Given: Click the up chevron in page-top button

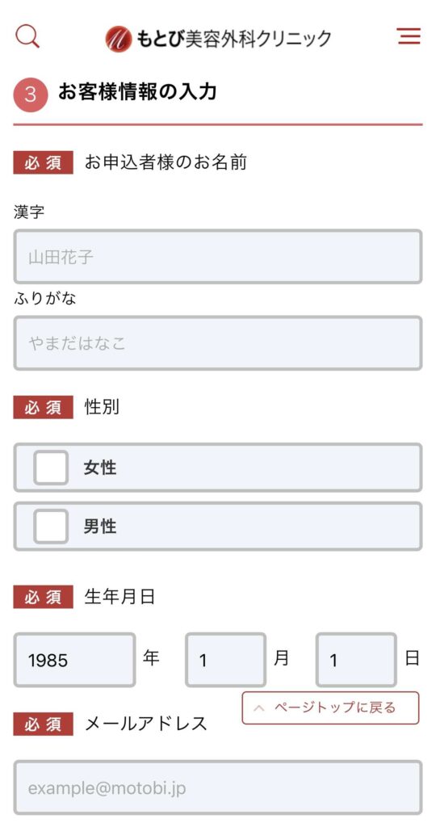Looking at the screenshot, I should 258,708.
